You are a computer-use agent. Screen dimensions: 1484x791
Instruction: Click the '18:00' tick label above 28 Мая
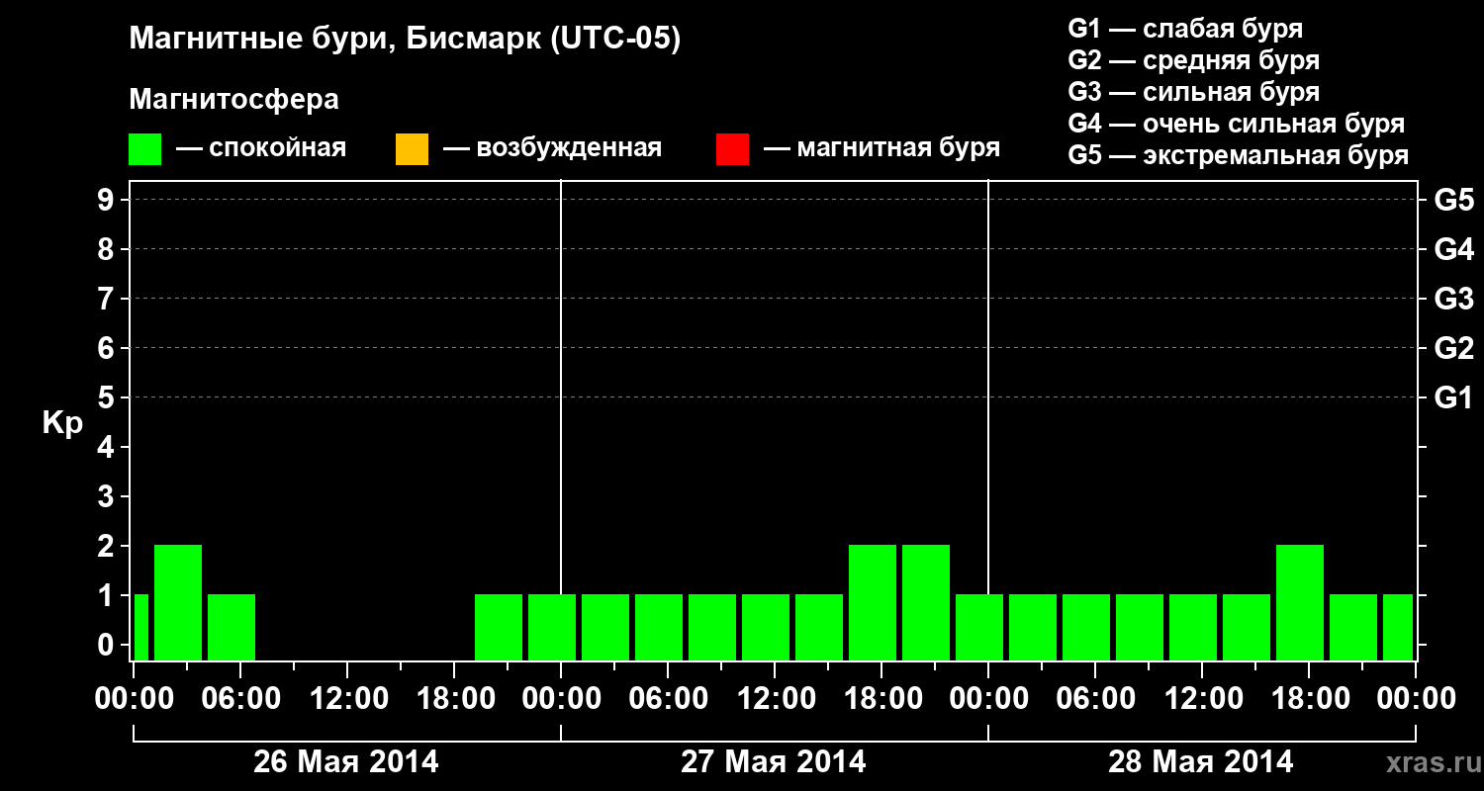coord(1309,699)
